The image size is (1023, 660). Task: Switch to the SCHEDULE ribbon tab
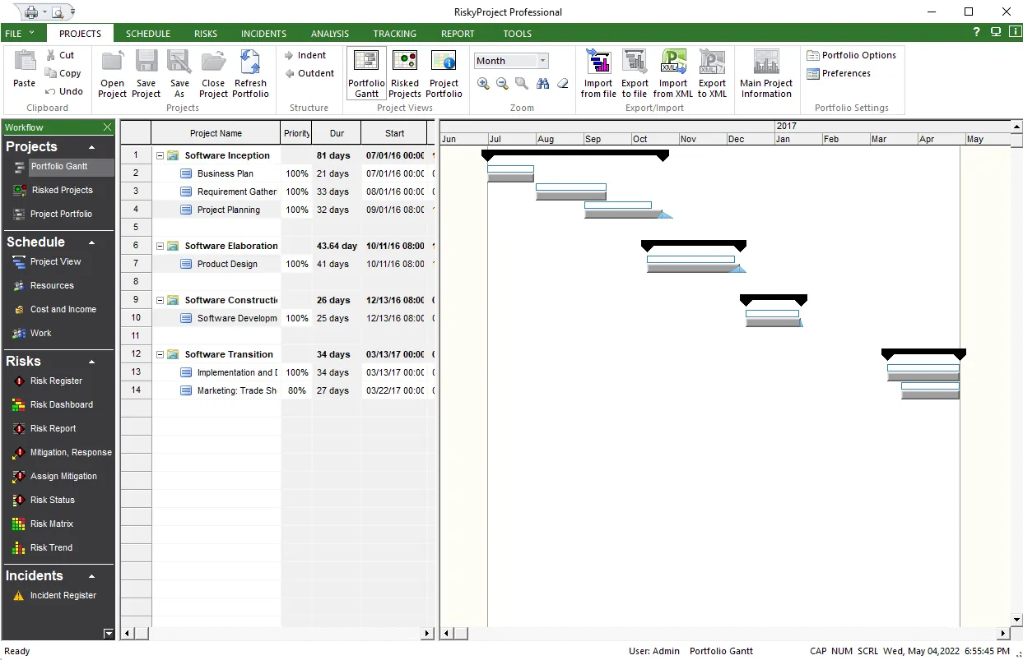click(x=148, y=34)
